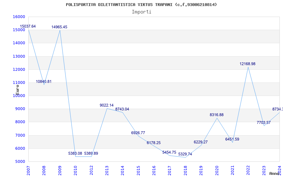This screenshot has height=177, width=283.
Task: Click the x-axis year 2021
Action: click(x=232, y=171)
